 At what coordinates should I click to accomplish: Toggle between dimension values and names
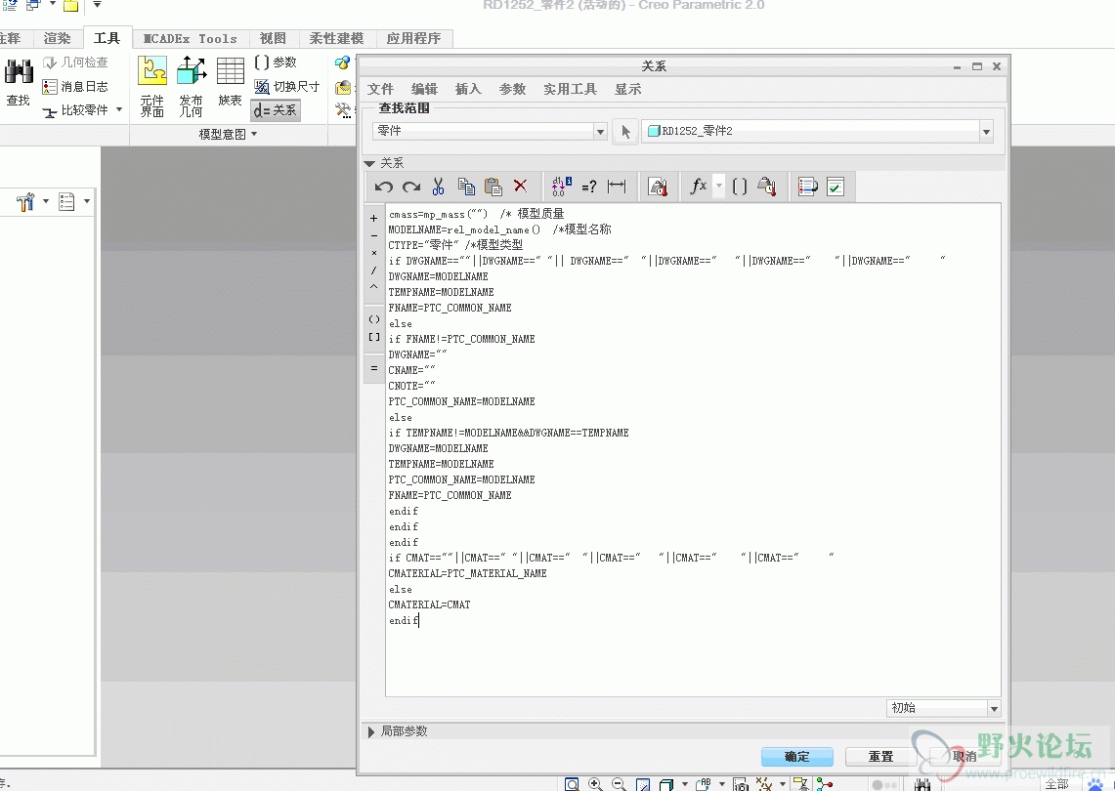coord(562,187)
